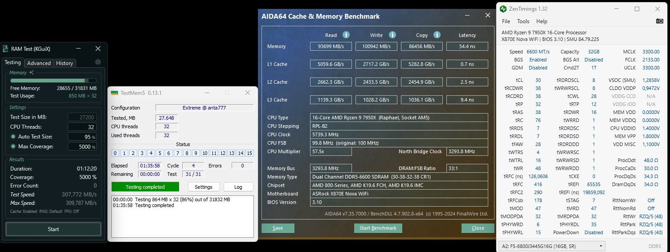Click the TestMem5 Configuration Extreme @ anta777 field
Image resolution: width=670 pixels, height=252 pixels.
[x=204, y=108]
